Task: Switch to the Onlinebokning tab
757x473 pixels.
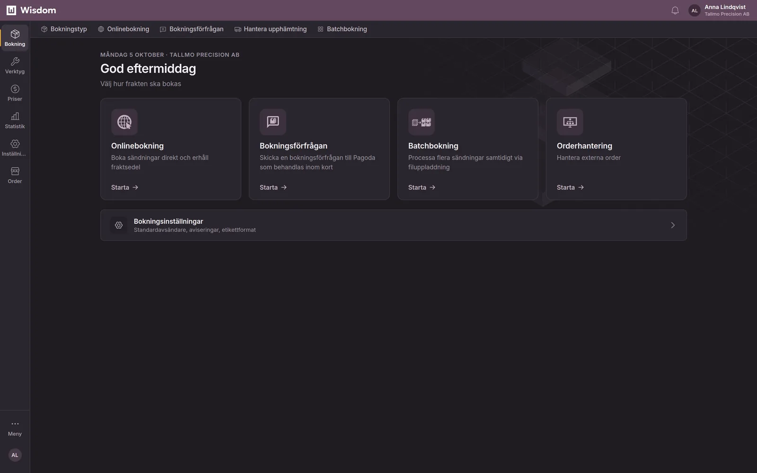Action: (123, 29)
